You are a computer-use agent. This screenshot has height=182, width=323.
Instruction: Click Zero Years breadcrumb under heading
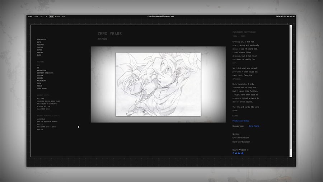pos(102,39)
